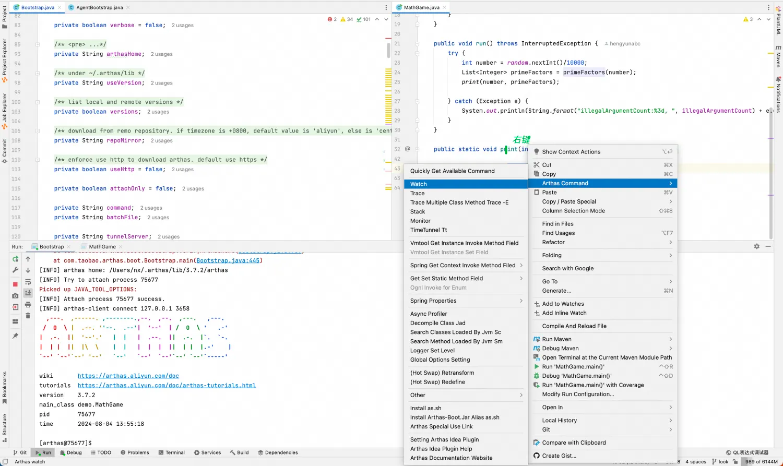The width and height of the screenshot is (783, 466).
Task: Stop the process with red square icon
Action: click(15, 284)
